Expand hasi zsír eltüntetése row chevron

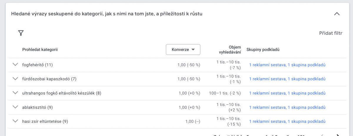click(x=15, y=121)
